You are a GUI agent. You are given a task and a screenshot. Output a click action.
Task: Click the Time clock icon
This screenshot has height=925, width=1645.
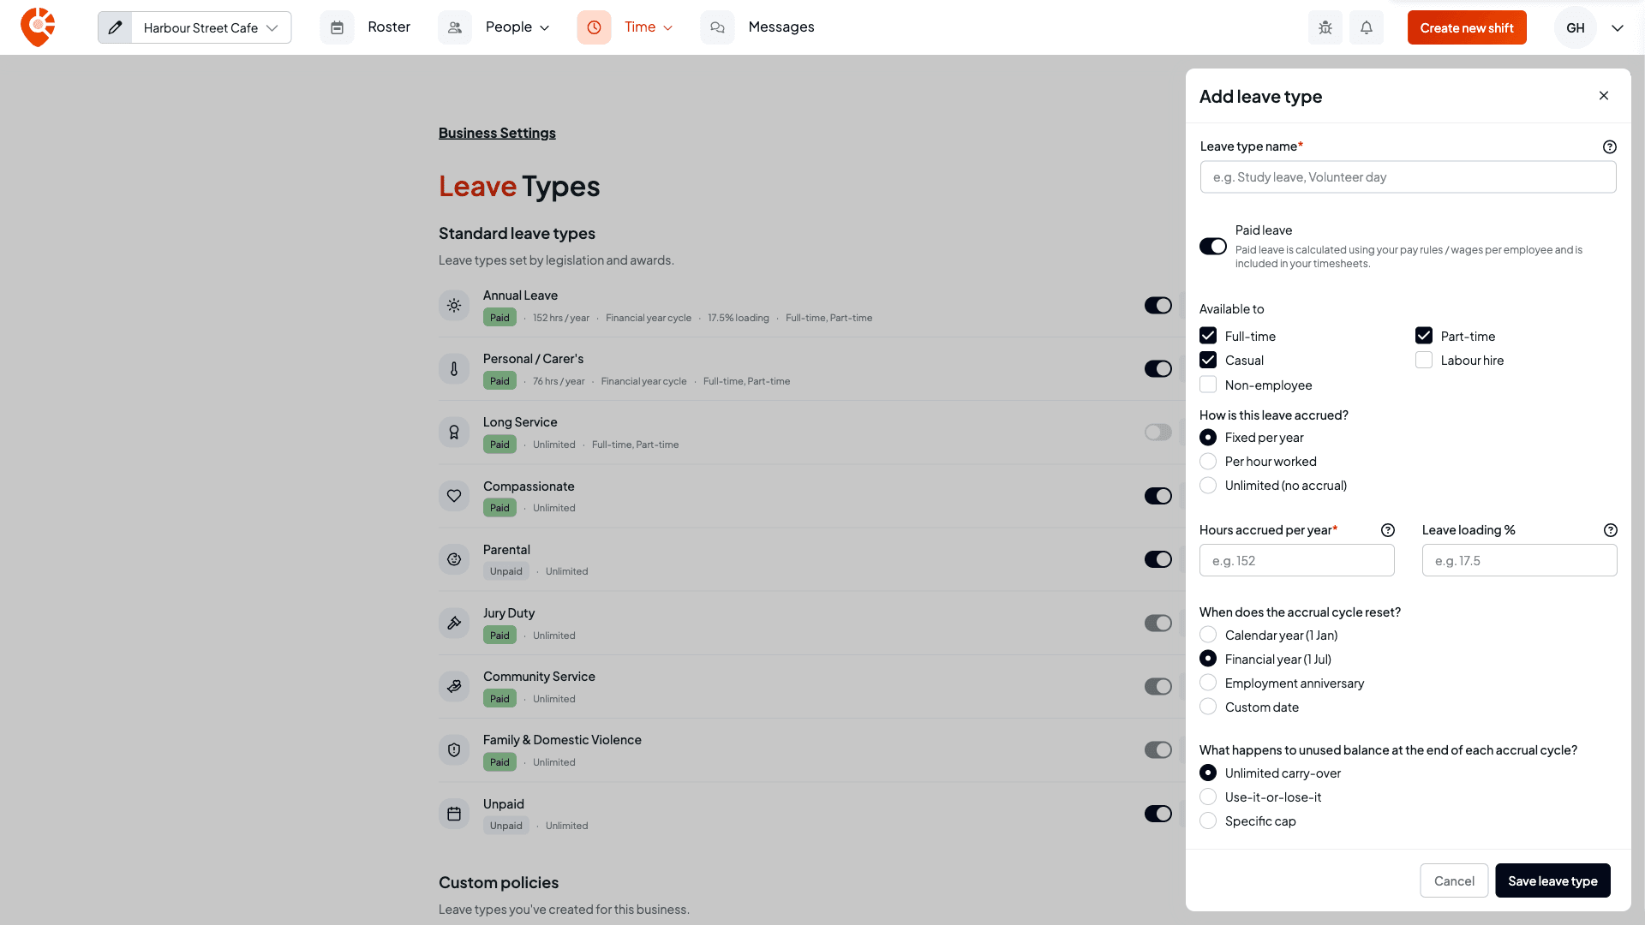pyautogui.click(x=594, y=27)
